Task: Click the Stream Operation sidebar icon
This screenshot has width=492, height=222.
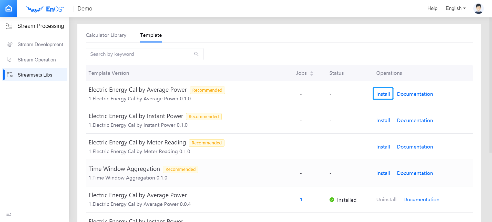Action: (x=10, y=60)
